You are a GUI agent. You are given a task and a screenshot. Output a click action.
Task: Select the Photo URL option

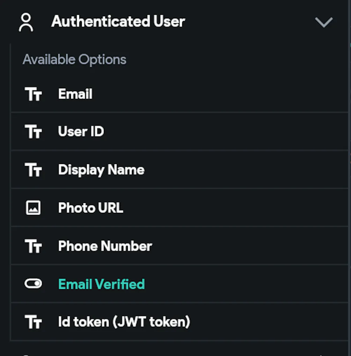coord(91,208)
